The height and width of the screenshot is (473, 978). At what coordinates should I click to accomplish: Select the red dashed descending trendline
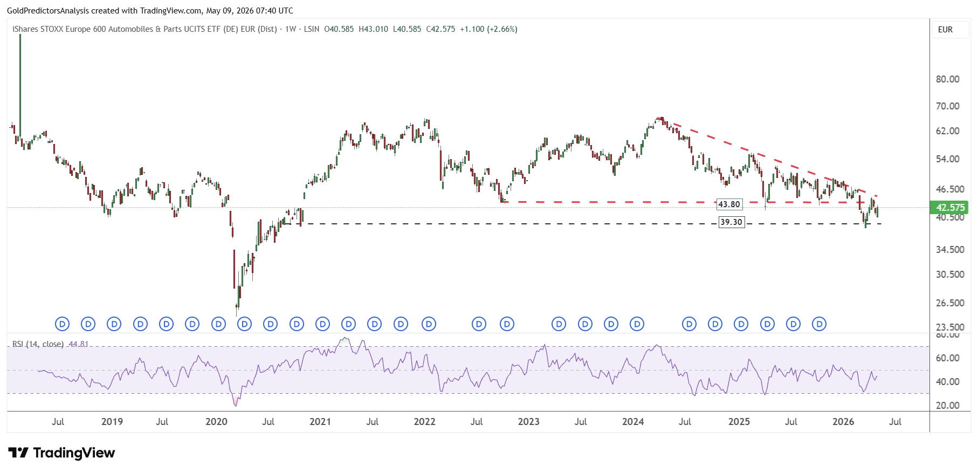point(774,160)
